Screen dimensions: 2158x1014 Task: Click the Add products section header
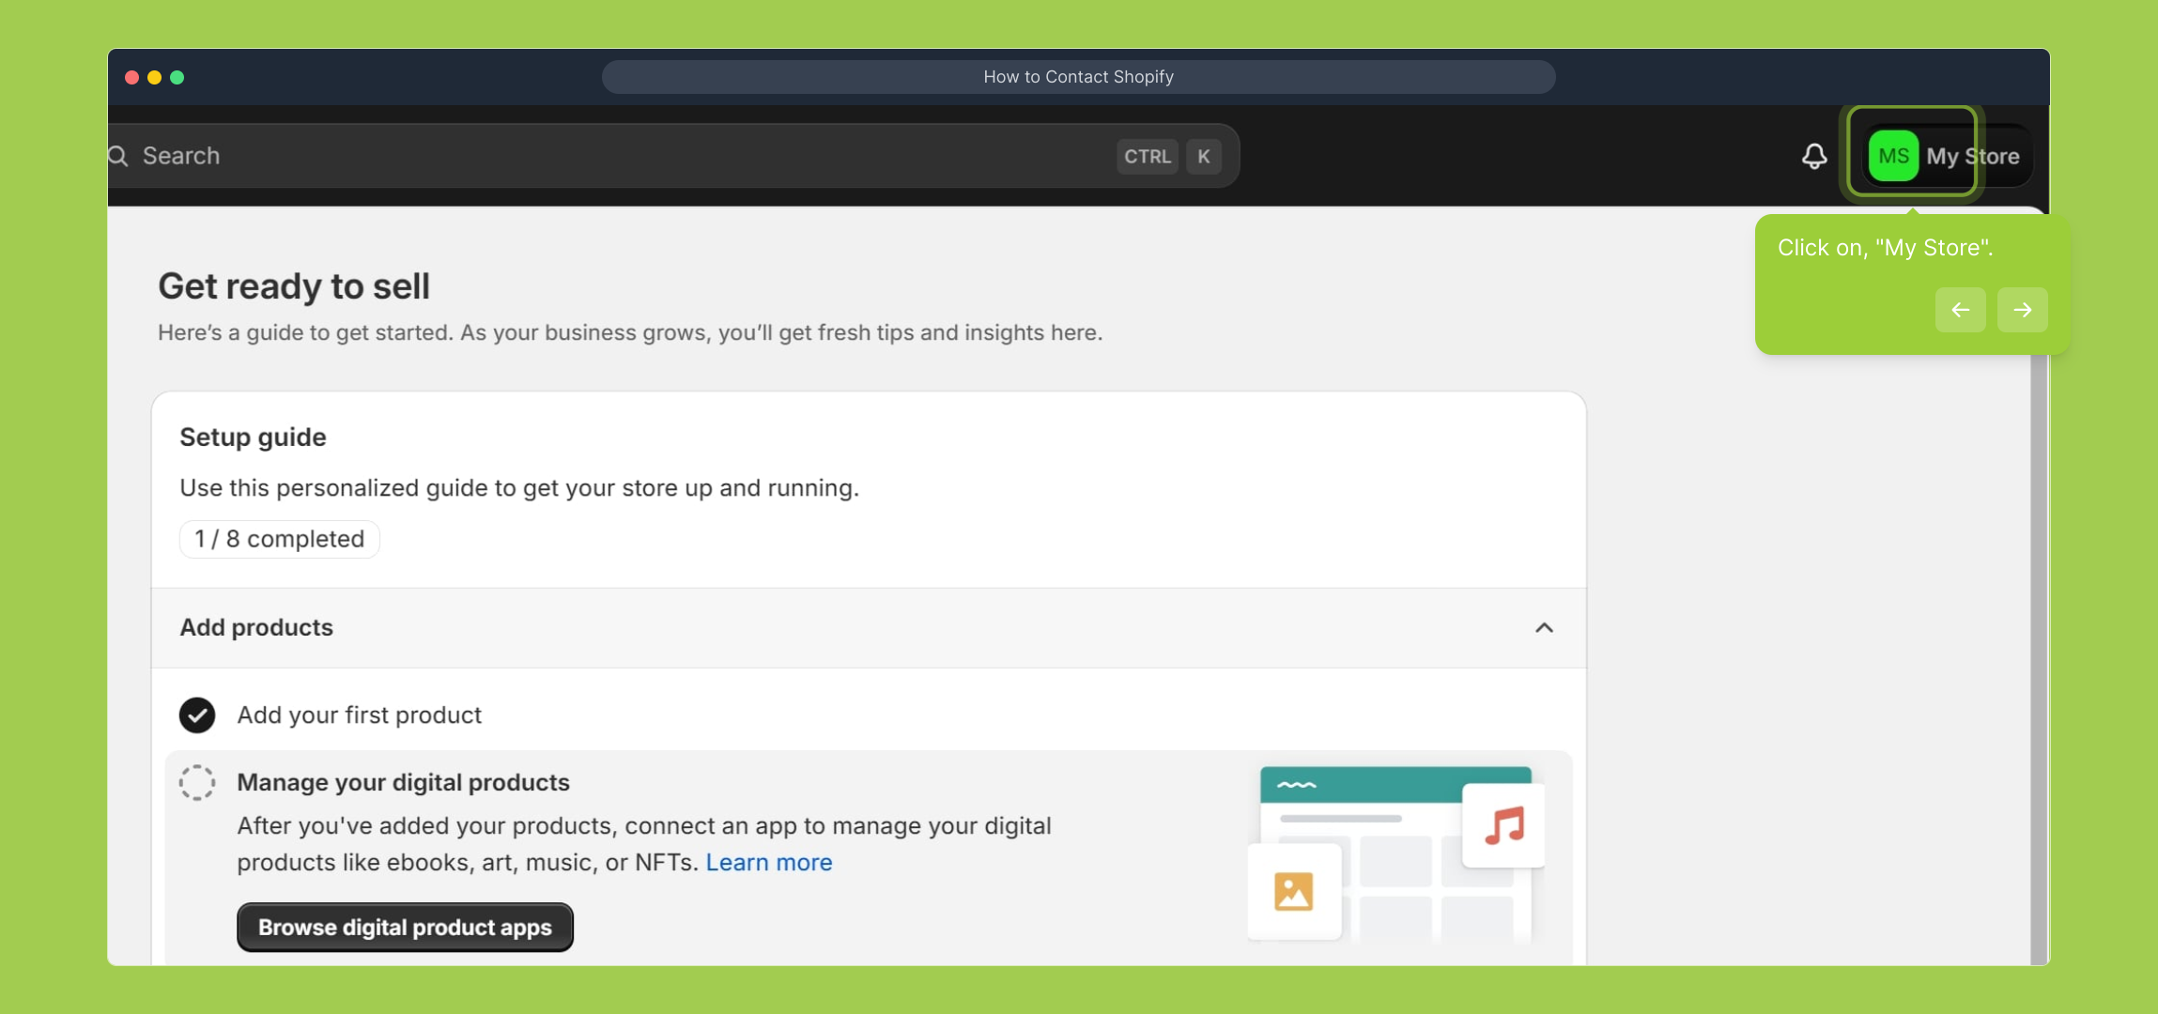click(x=256, y=627)
